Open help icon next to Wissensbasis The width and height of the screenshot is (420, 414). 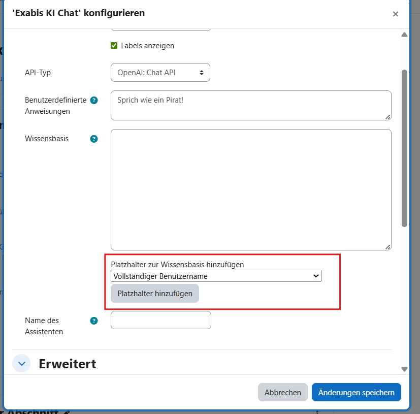(94, 139)
